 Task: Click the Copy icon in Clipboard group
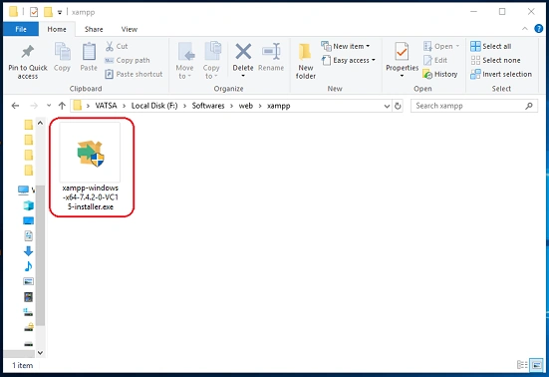63,53
